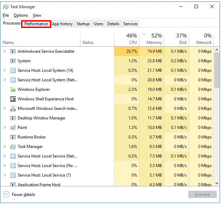Screen dimensions: 221x204
Task: Select the Paint palette icon
Action: [x=13, y=127]
